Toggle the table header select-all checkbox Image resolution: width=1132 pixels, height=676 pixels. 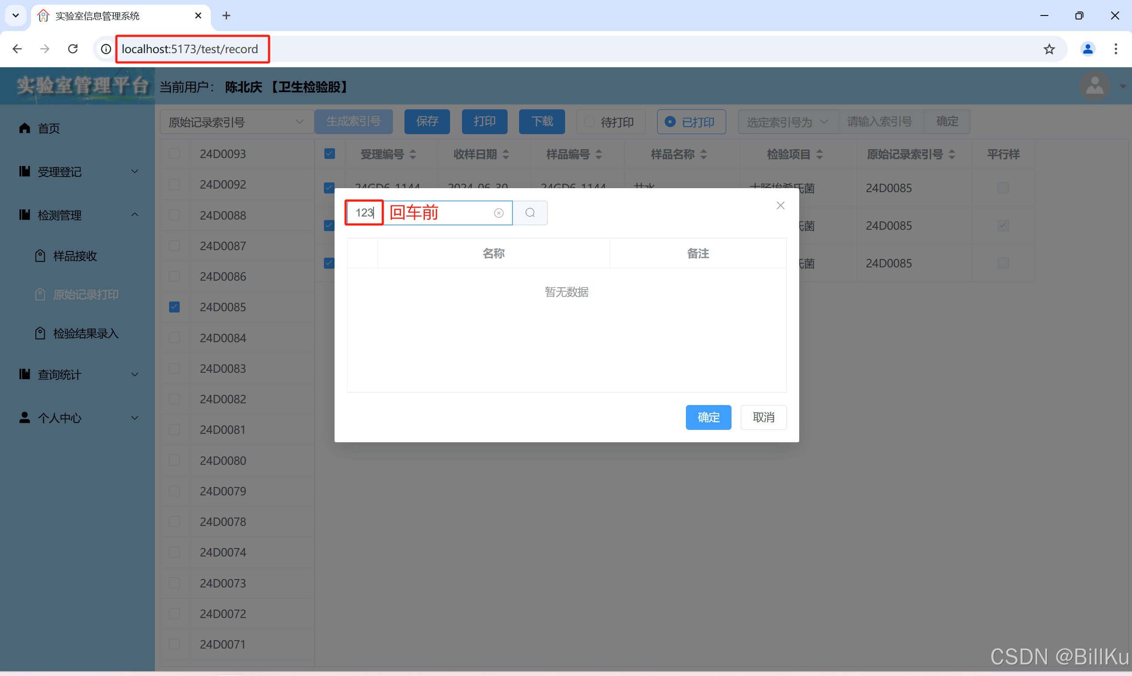coord(329,154)
